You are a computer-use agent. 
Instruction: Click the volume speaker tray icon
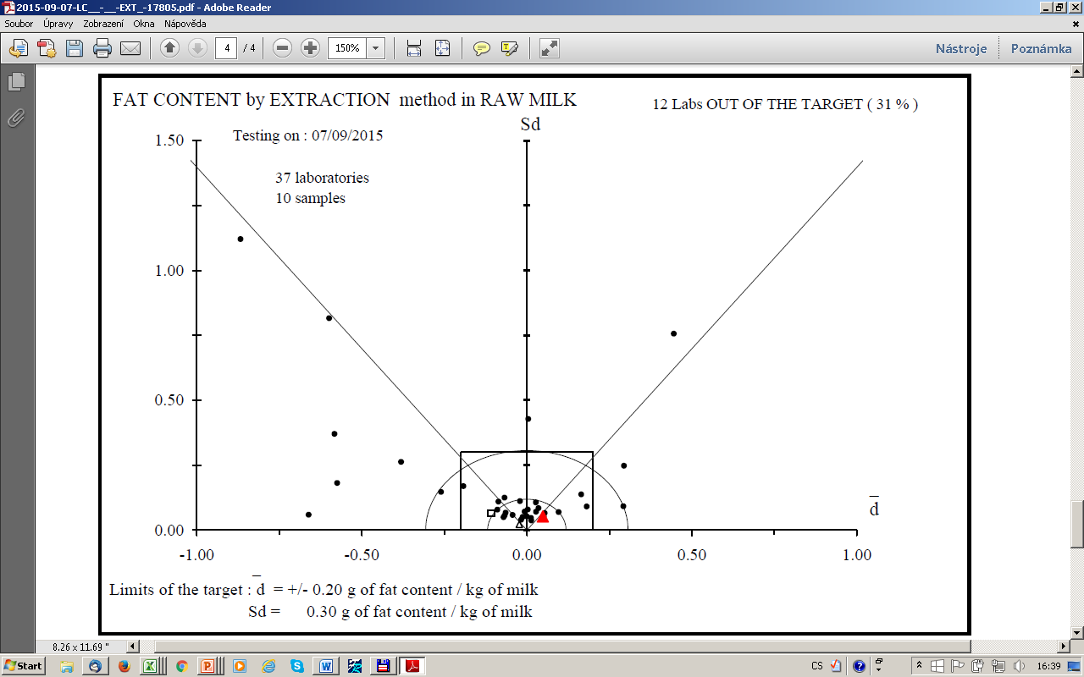[x=1019, y=666]
